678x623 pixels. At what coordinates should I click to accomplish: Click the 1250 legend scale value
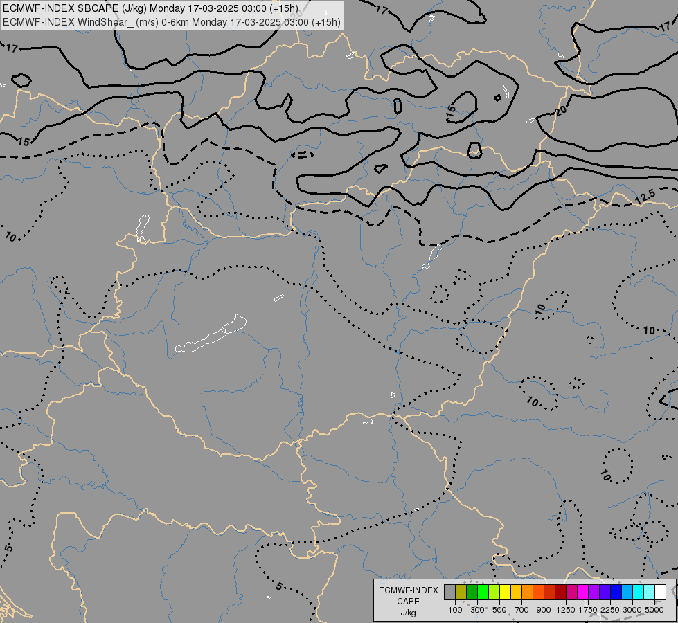pyautogui.click(x=566, y=610)
